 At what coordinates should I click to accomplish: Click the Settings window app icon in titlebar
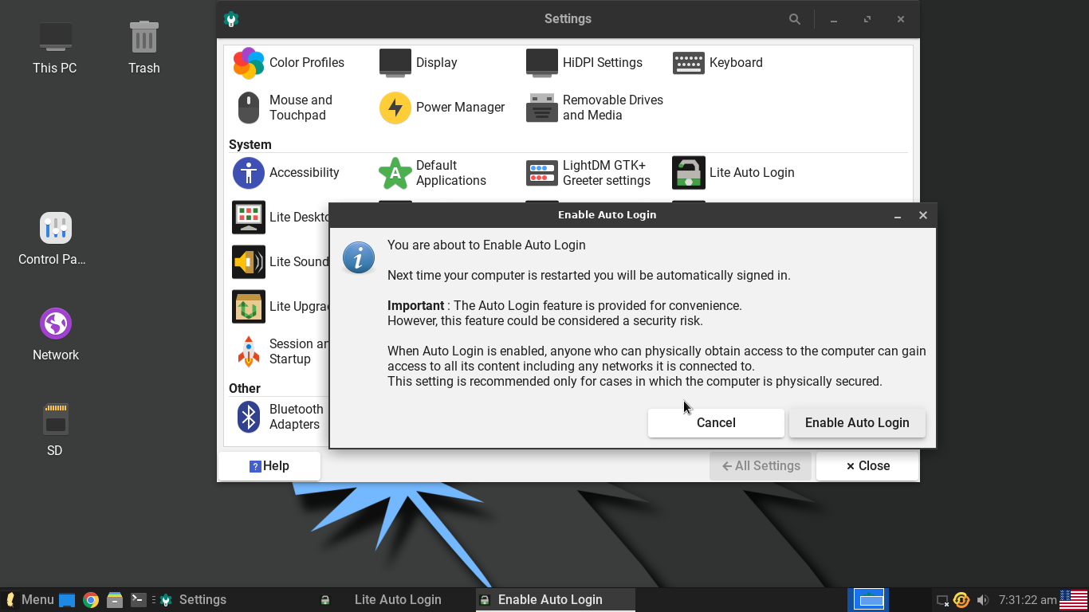click(x=231, y=19)
